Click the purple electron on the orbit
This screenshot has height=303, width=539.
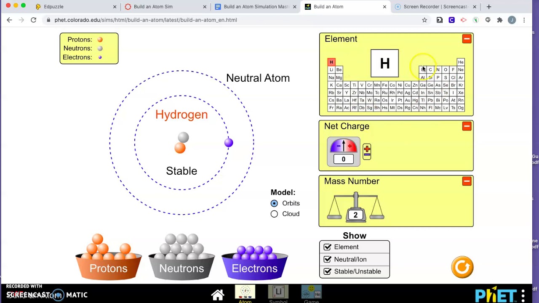[229, 143]
